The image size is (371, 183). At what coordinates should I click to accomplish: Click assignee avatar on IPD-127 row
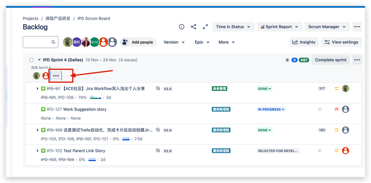[345, 109]
